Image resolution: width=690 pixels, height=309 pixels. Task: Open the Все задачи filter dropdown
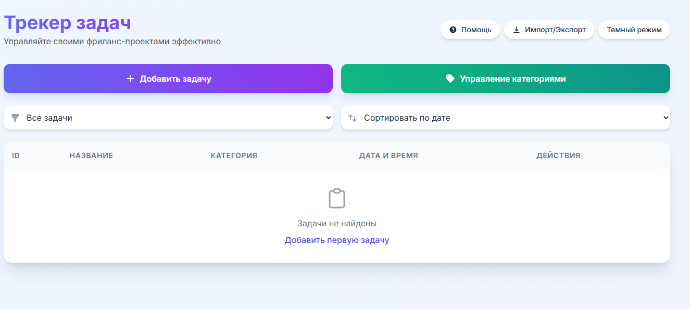click(x=168, y=118)
